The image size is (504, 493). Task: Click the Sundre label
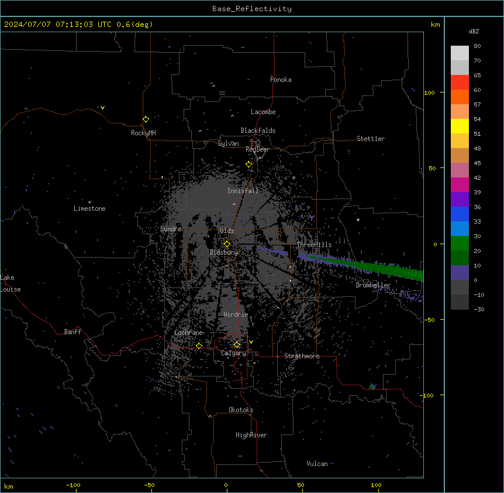[x=171, y=229]
